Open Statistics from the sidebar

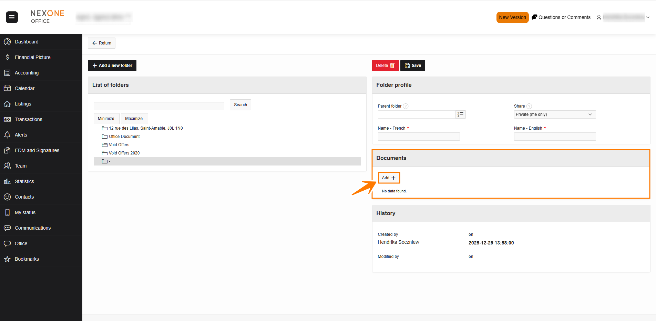point(24,181)
